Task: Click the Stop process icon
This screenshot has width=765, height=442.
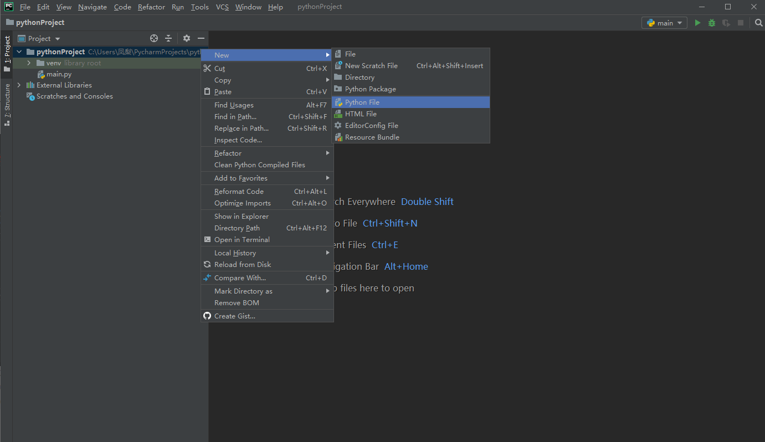Action: point(741,23)
